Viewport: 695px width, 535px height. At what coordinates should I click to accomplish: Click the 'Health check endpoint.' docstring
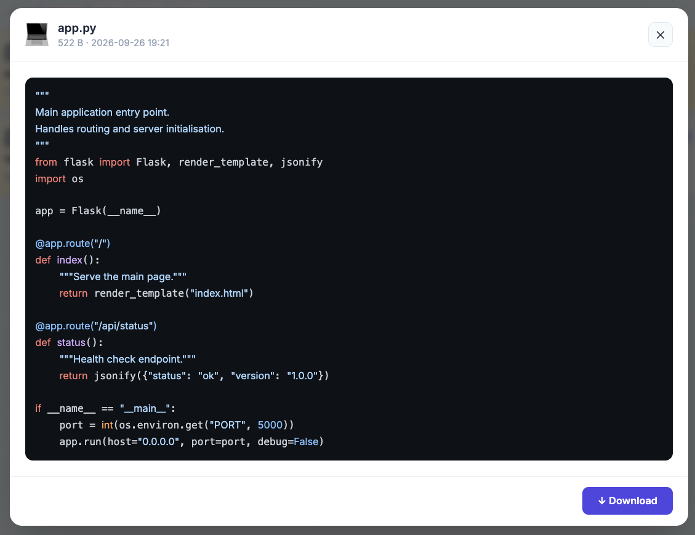127,359
